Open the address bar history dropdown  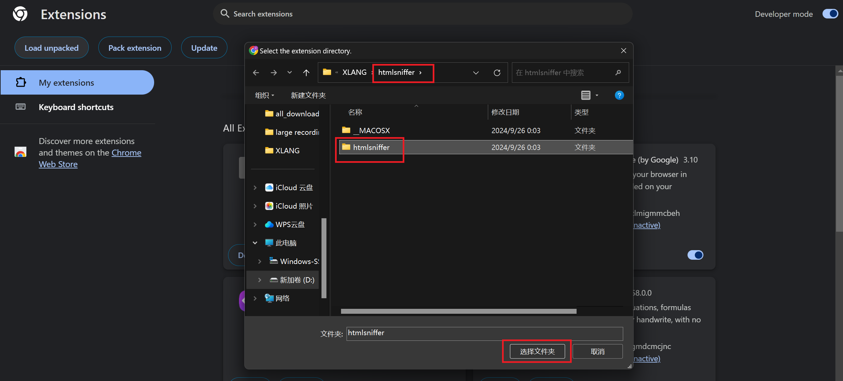[476, 73]
